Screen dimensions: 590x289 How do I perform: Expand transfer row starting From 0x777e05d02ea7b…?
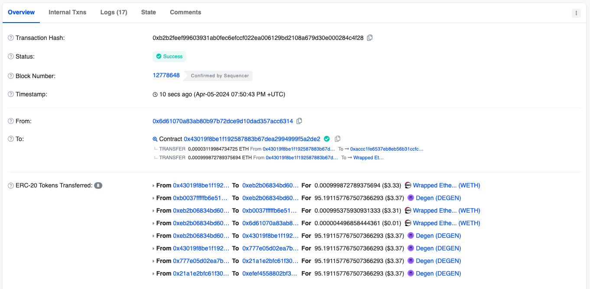point(153,261)
